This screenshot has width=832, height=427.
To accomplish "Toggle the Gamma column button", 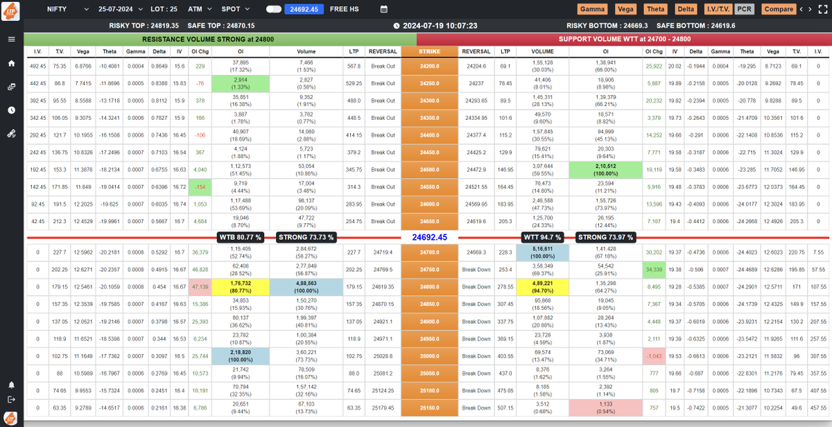I will (x=592, y=9).
